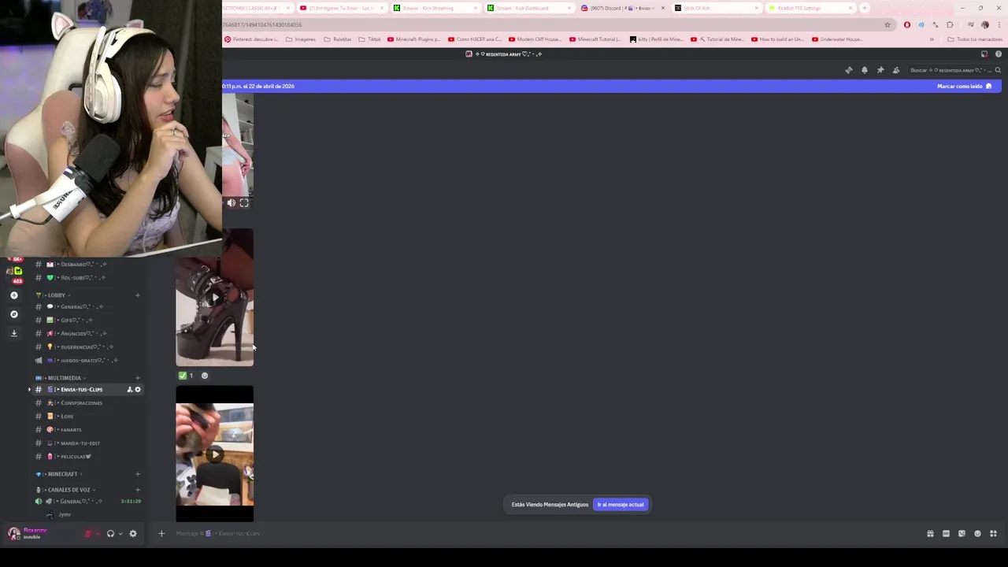Toggle volume on top video
Image resolution: width=1008 pixels, height=567 pixels.
tap(231, 202)
